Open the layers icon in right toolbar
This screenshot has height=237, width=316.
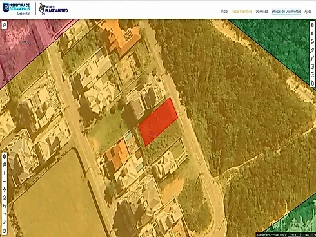(x=312, y=25)
